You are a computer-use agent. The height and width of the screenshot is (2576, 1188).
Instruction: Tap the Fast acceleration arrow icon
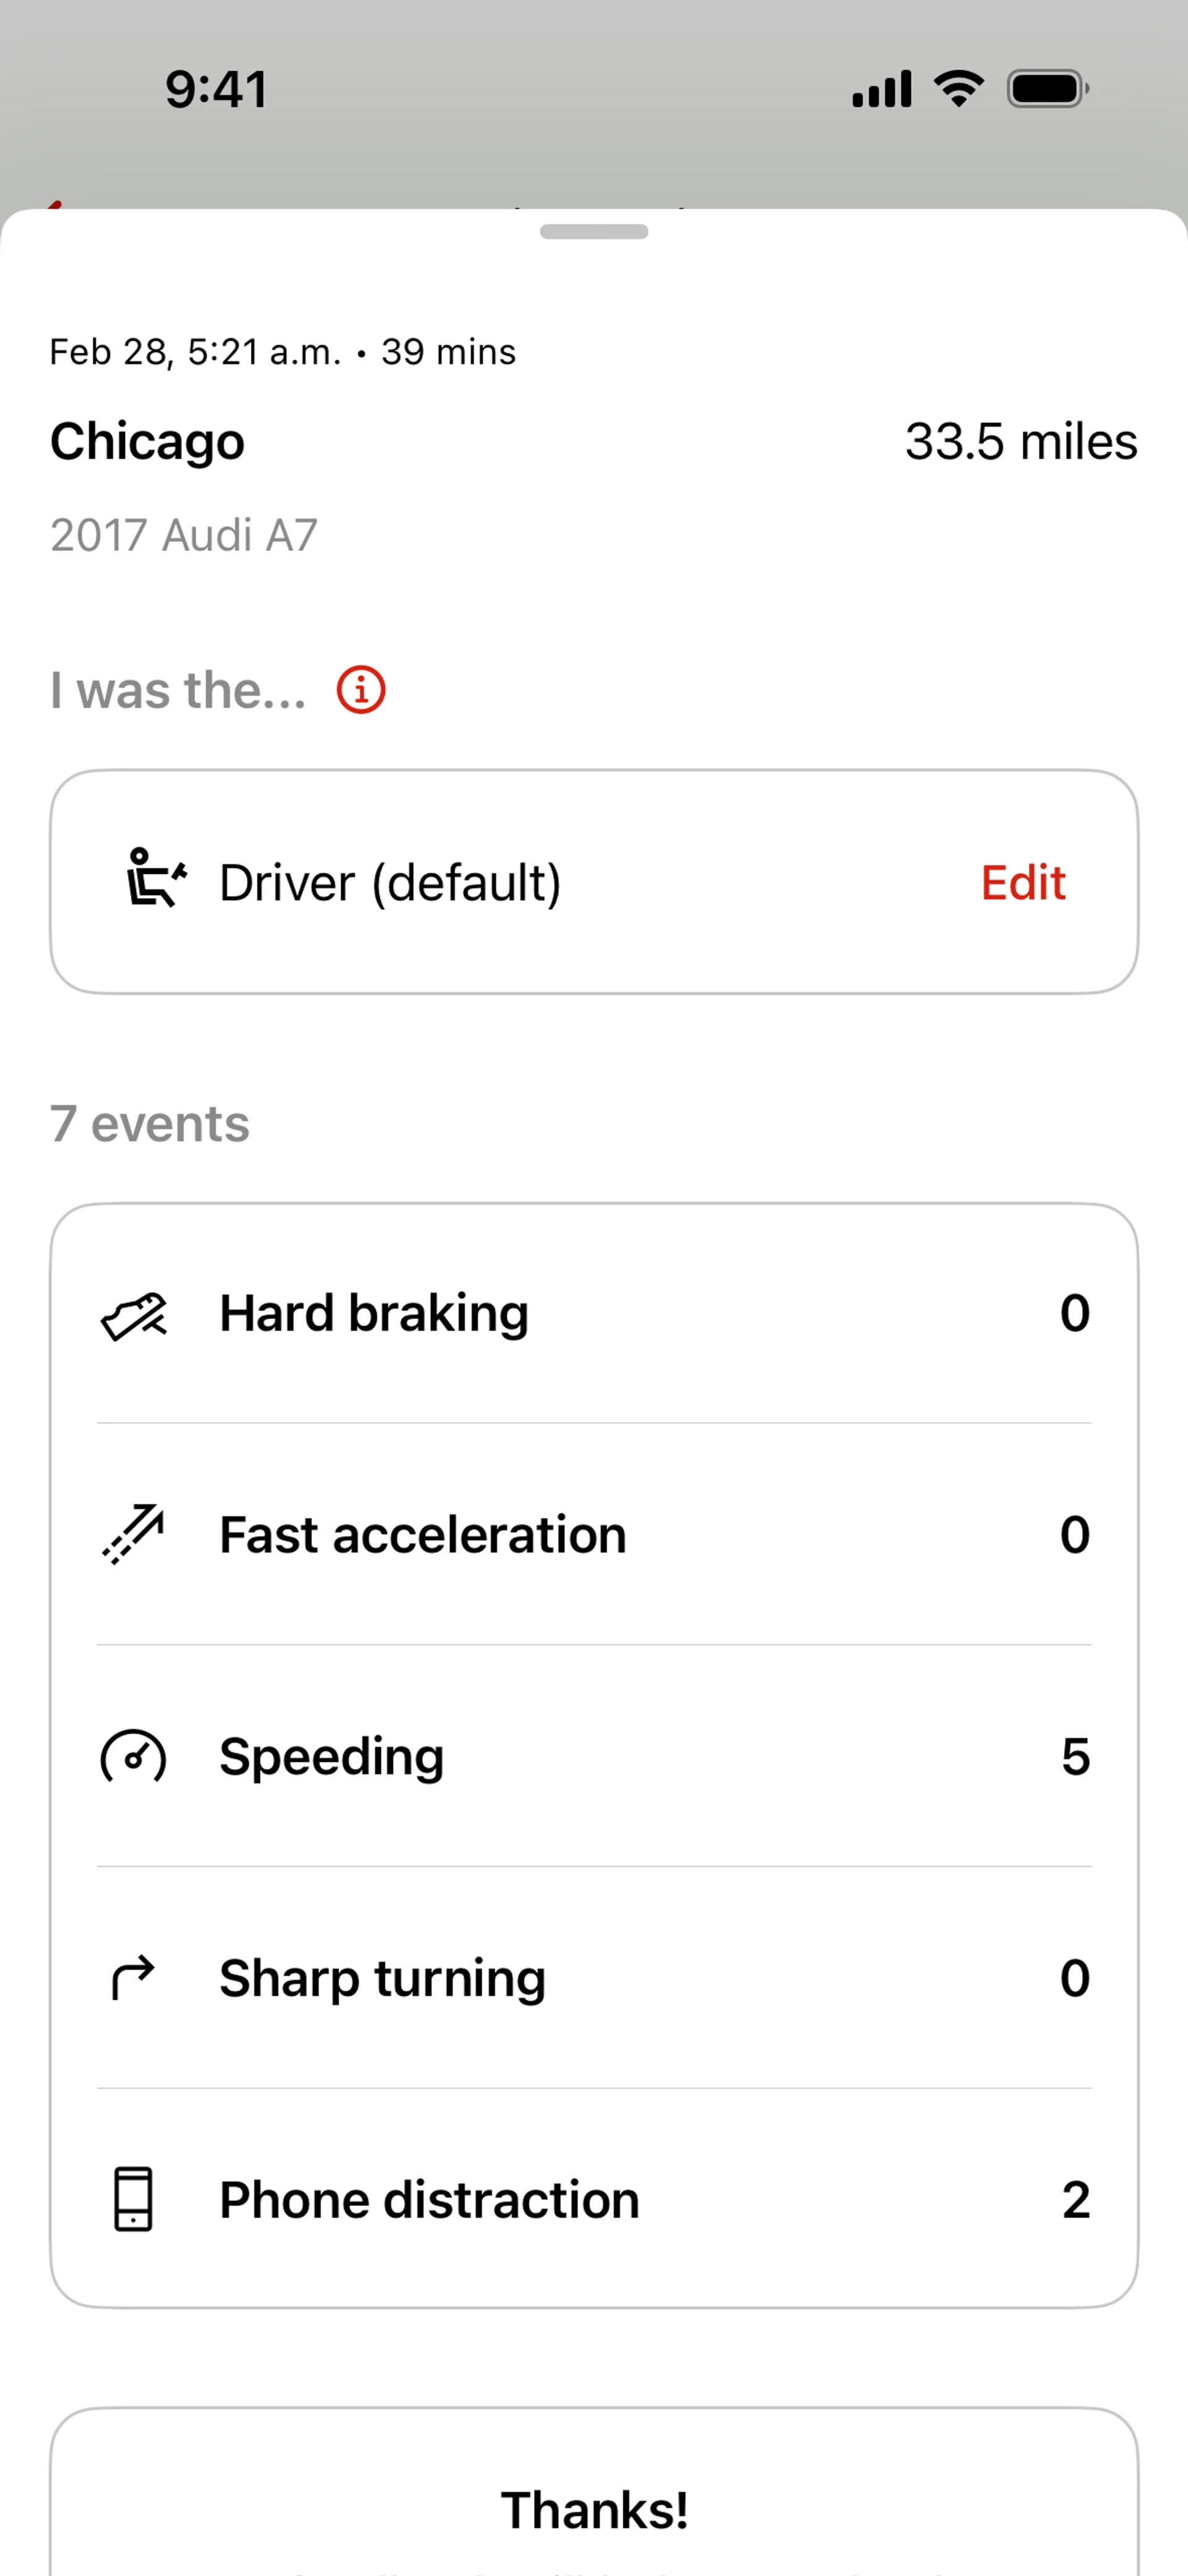tap(134, 1534)
